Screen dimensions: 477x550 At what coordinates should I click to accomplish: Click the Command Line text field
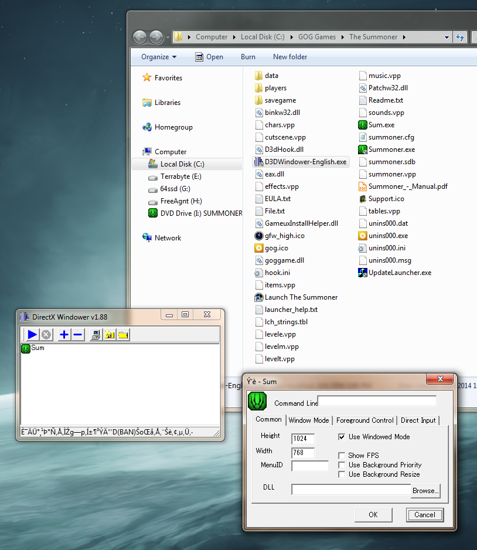click(377, 401)
